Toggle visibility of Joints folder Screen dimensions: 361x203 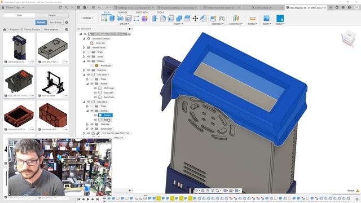pyautogui.click(x=89, y=56)
